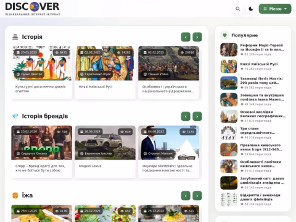Click the views badge 26916

(187, 52)
